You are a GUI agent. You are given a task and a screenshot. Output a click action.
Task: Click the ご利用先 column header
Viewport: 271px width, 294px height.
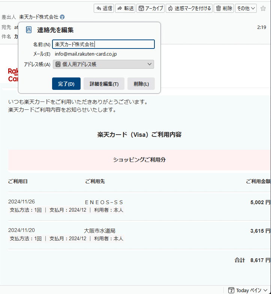tap(95, 181)
